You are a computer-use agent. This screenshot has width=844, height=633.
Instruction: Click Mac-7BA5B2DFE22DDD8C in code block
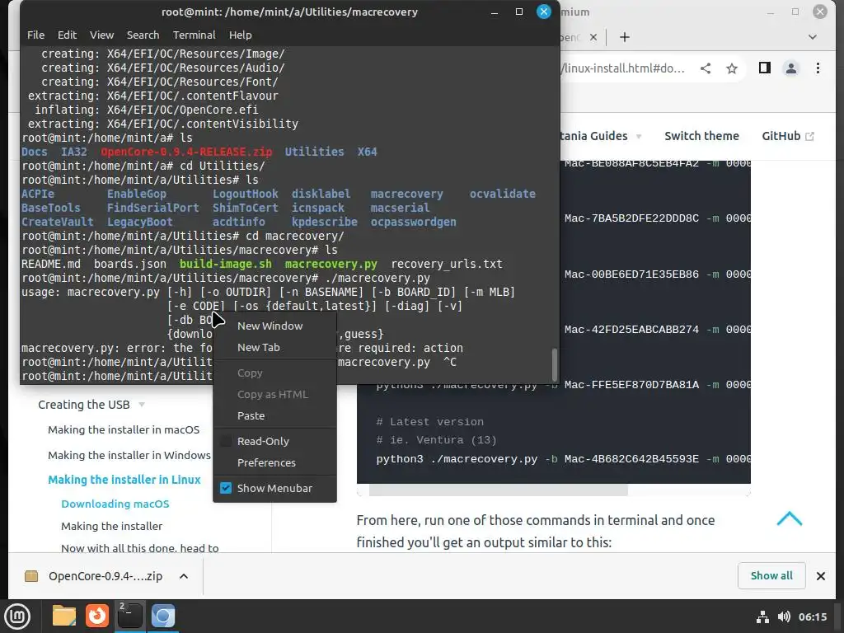631,218
